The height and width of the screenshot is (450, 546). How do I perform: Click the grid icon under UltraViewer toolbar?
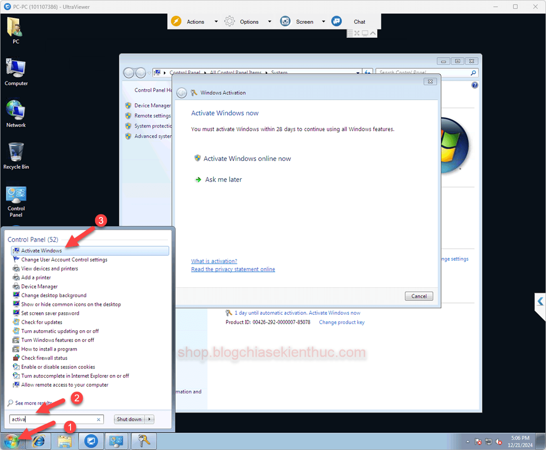tap(350, 33)
